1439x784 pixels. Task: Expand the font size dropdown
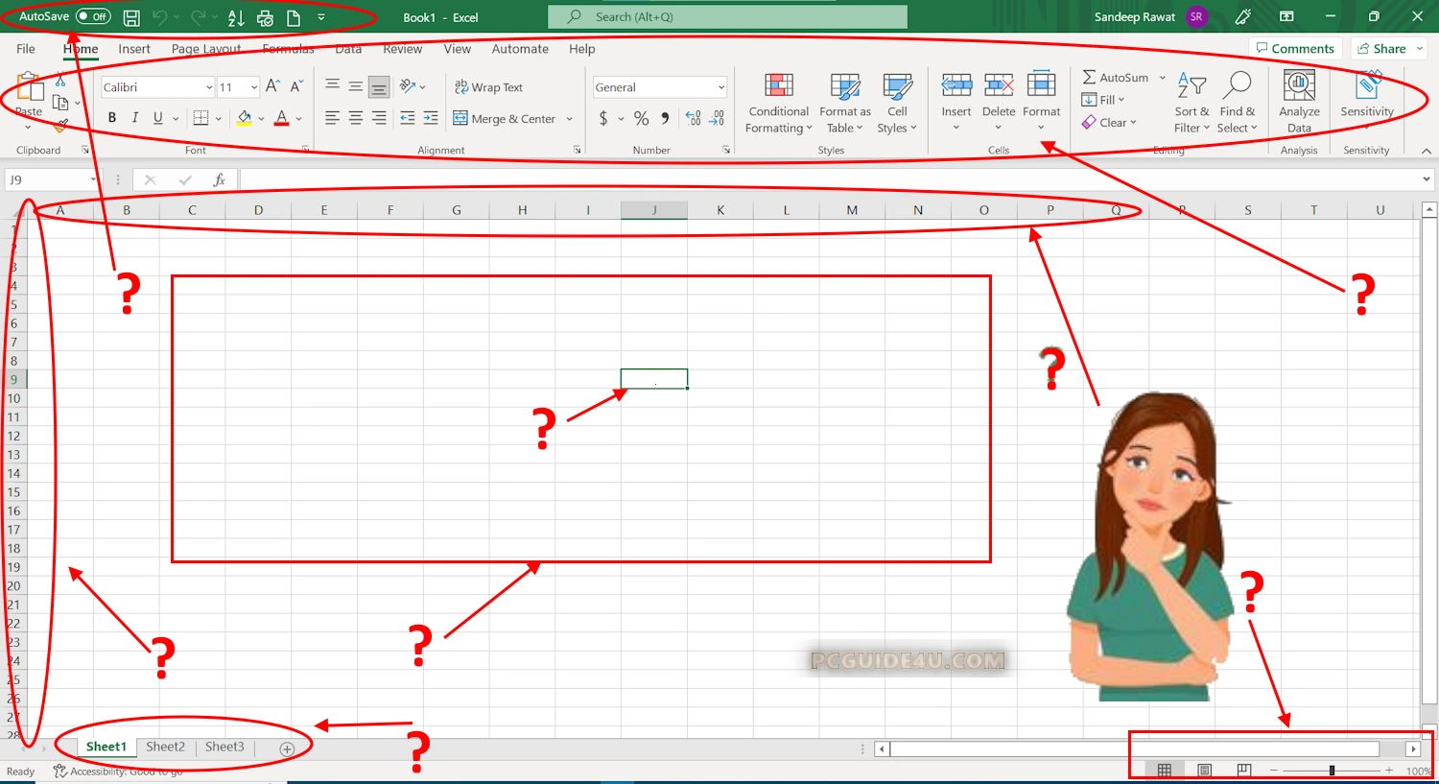pos(254,87)
